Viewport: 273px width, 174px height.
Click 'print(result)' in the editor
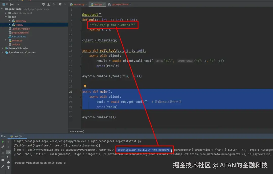pyautogui.click(x=108, y=66)
